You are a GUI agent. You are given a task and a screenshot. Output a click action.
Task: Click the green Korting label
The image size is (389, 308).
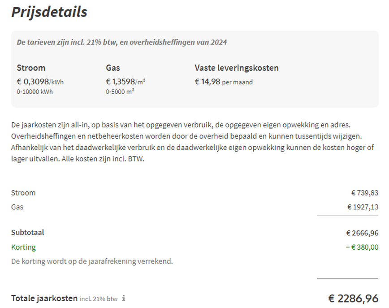click(x=23, y=247)
